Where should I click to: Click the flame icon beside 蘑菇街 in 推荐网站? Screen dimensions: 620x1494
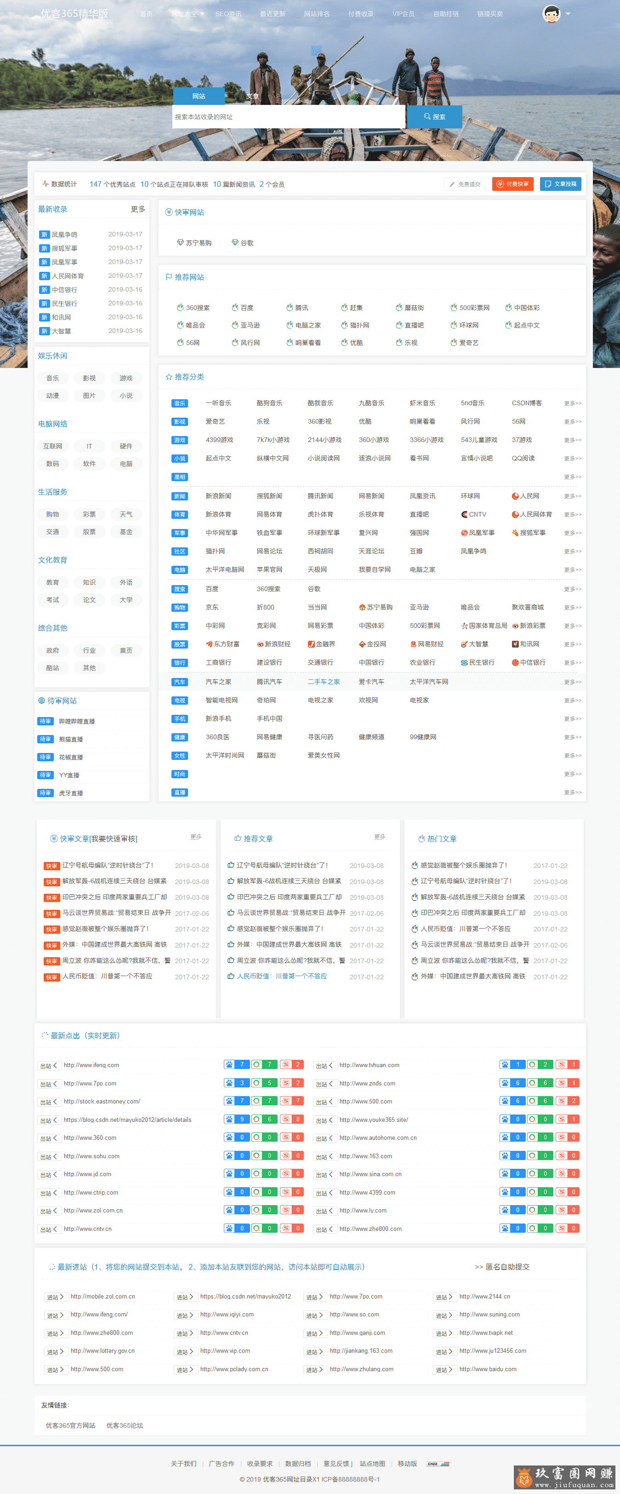[x=398, y=307]
